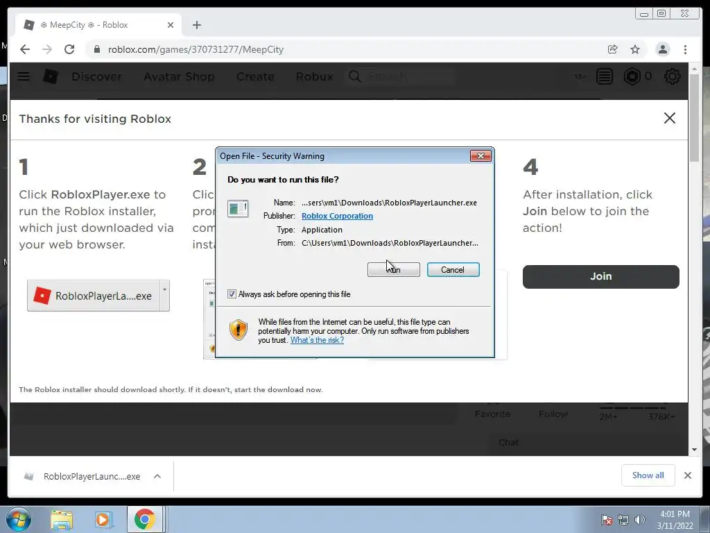Cancel the Open File security dialog
This screenshot has height=533, width=710.
tap(453, 270)
